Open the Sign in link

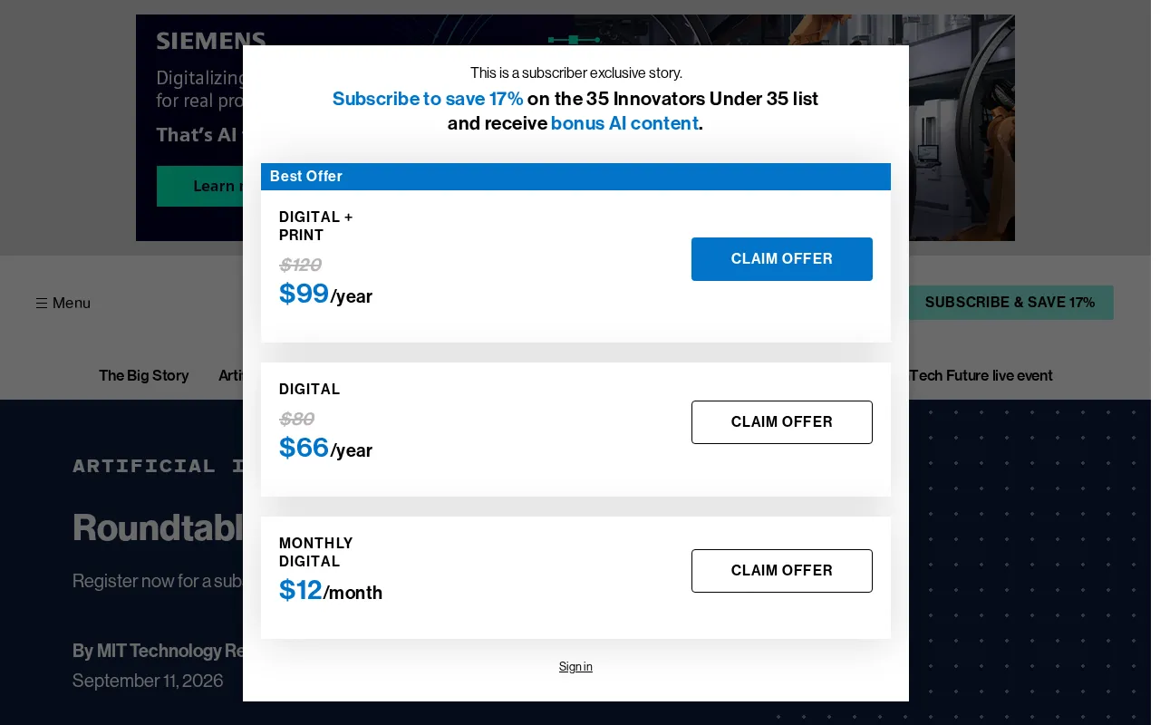pyautogui.click(x=575, y=667)
